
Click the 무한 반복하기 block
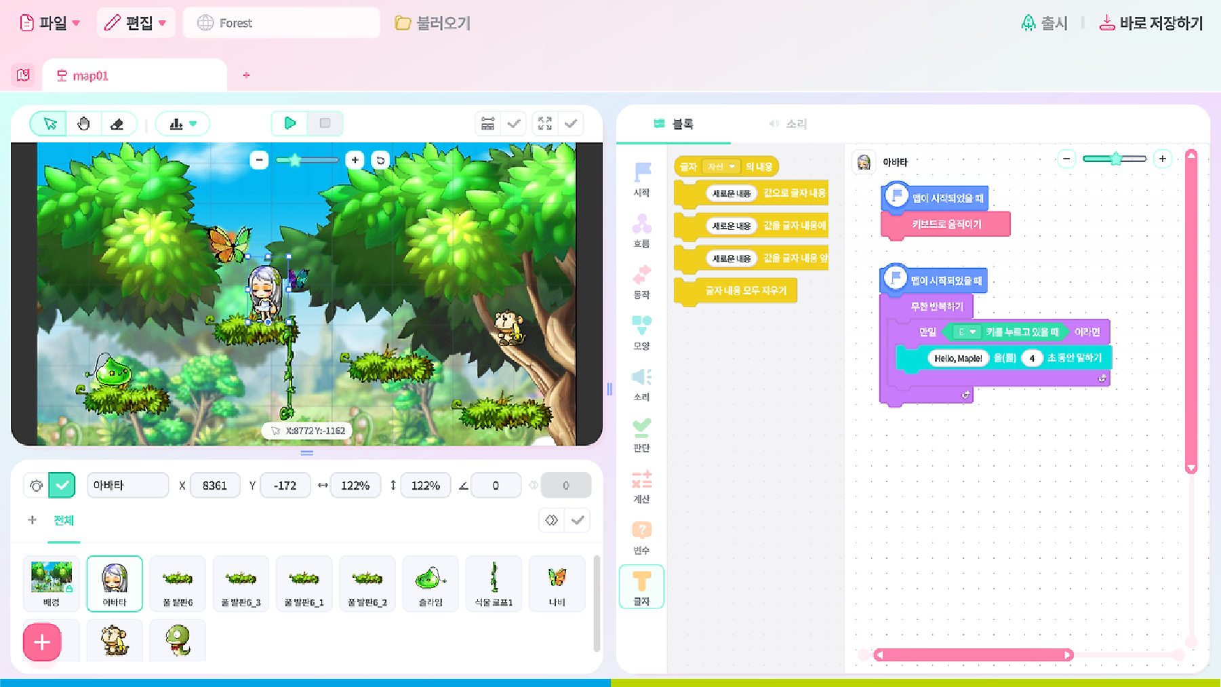pos(927,307)
